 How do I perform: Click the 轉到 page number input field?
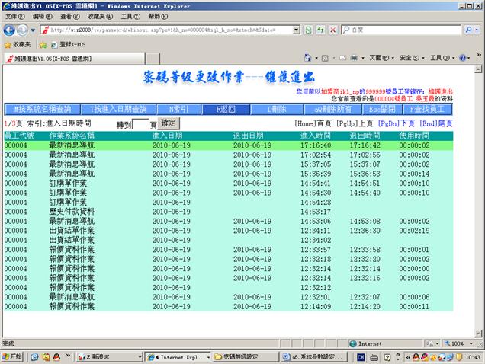(140, 123)
